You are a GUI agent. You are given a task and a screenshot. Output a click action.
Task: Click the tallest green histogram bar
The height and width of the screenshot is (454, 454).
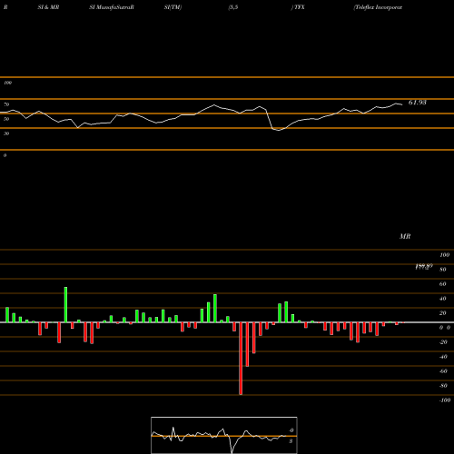click(65, 304)
